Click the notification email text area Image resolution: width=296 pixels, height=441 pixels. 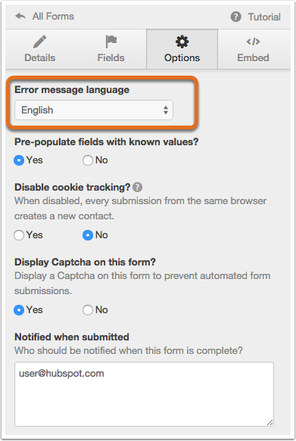coord(144,394)
